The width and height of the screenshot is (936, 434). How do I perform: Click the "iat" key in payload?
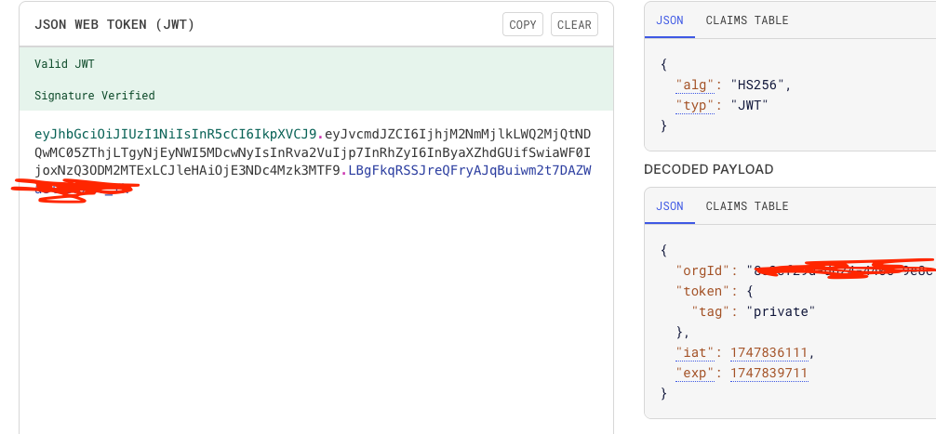(695, 353)
